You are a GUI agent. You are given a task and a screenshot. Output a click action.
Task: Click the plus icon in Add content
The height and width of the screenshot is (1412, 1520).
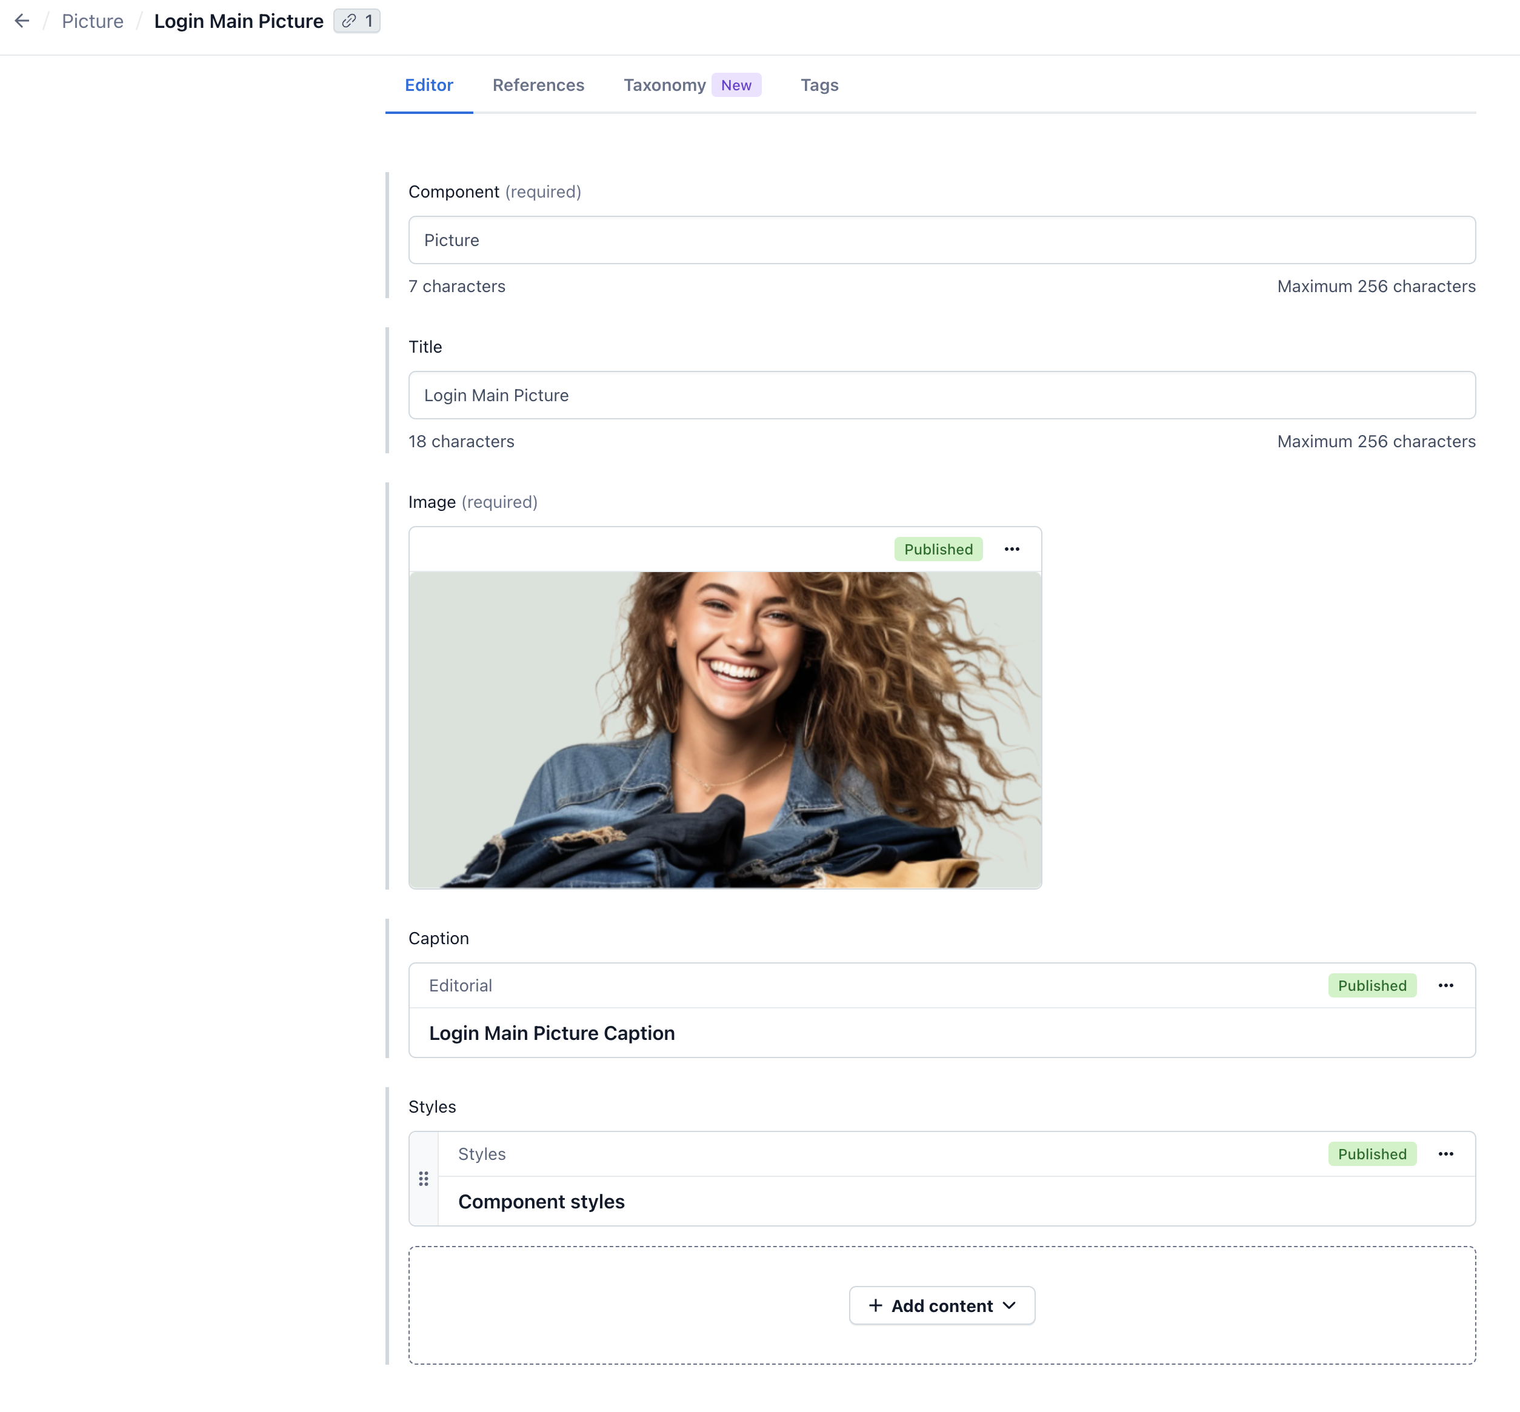pyautogui.click(x=875, y=1306)
